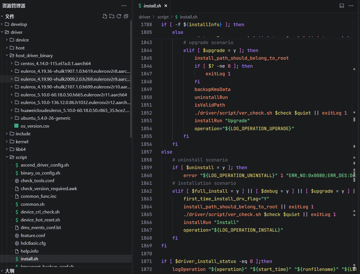Click the New Folder icon in explorer header
Screen dimensions: 360x274
[x=112, y=16]
